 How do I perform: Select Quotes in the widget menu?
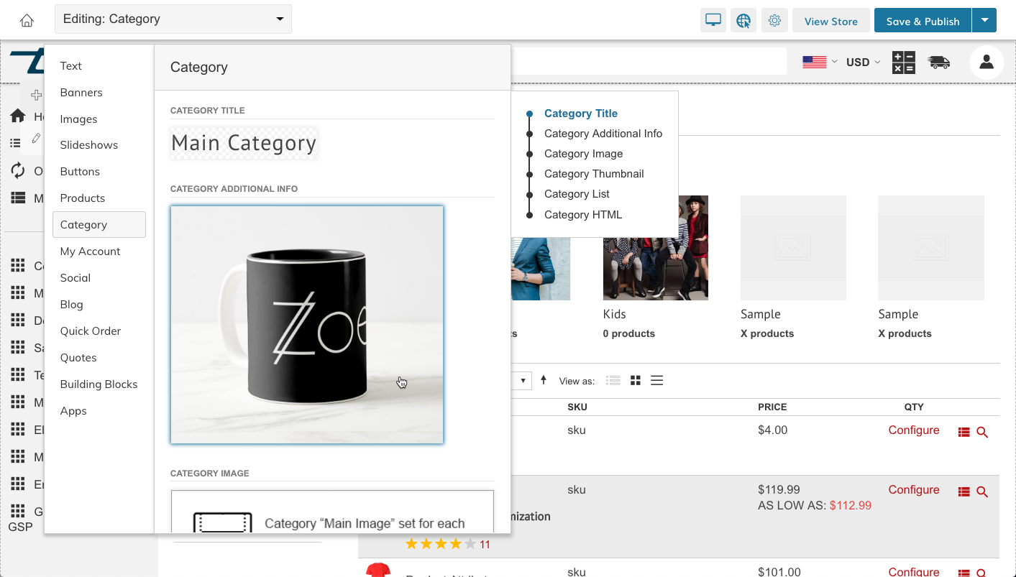[x=78, y=357]
